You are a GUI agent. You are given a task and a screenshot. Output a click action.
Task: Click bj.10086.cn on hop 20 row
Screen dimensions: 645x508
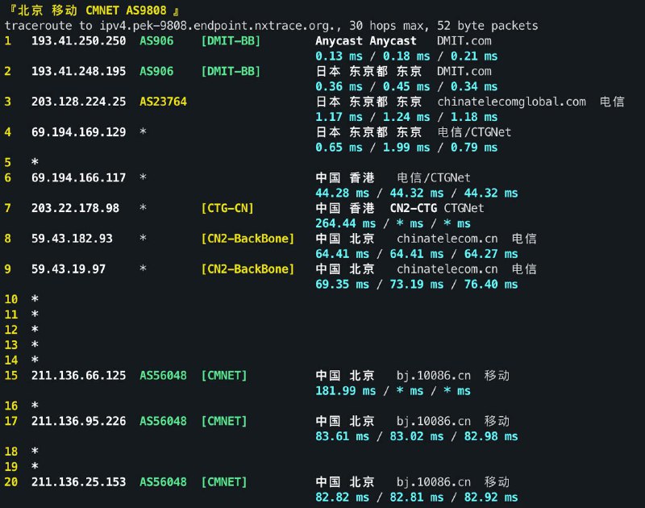point(434,482)
